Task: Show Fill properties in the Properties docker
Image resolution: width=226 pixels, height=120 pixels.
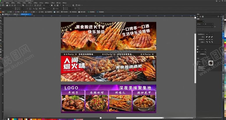Action: click(200, 17)
